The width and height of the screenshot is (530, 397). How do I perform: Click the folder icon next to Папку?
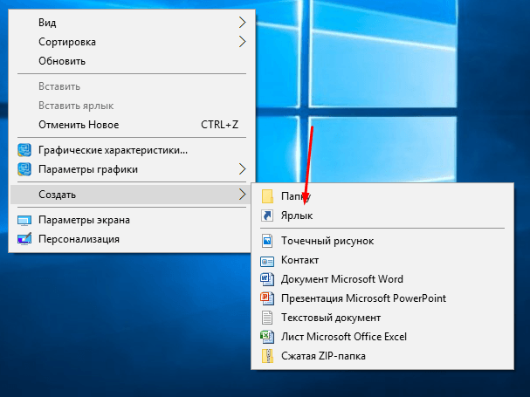point(267,196)
